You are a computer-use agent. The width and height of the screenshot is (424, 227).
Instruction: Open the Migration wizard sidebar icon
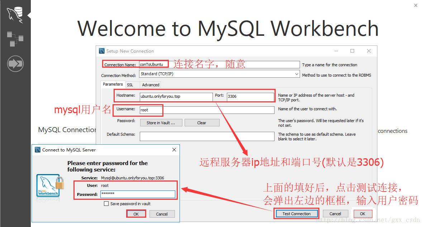coord(15,64)
